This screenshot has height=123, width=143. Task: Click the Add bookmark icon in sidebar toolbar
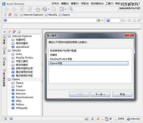point(10,32)
